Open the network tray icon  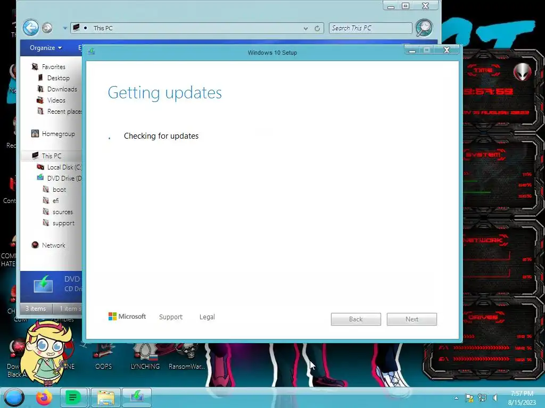tap(482, 398)
